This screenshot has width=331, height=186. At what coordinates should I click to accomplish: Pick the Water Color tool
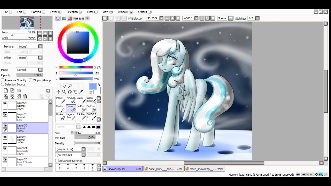[91, 100]
